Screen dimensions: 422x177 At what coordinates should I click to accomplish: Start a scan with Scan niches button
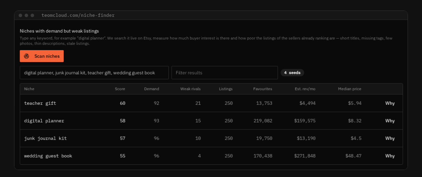41,56
